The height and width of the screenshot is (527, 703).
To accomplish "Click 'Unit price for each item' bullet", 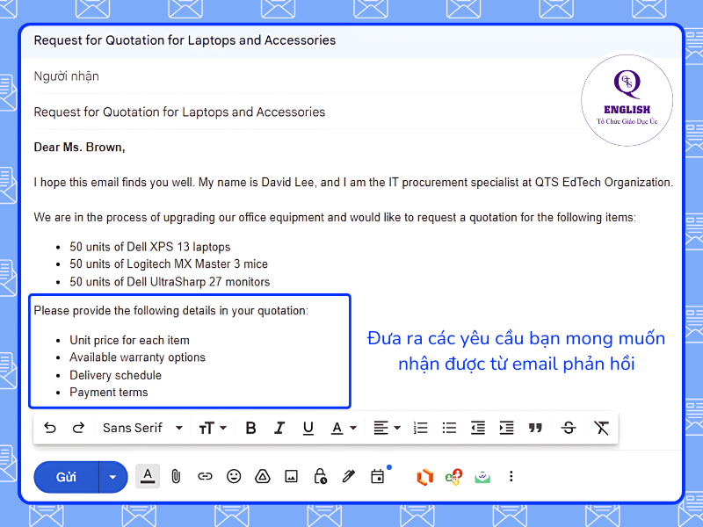I will coord(129,340).
